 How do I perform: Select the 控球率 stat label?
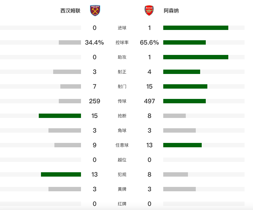pyautogui.click(x=122, y=42)
